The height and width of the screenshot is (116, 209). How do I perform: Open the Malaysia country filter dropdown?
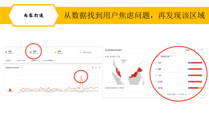click(9, 60)
